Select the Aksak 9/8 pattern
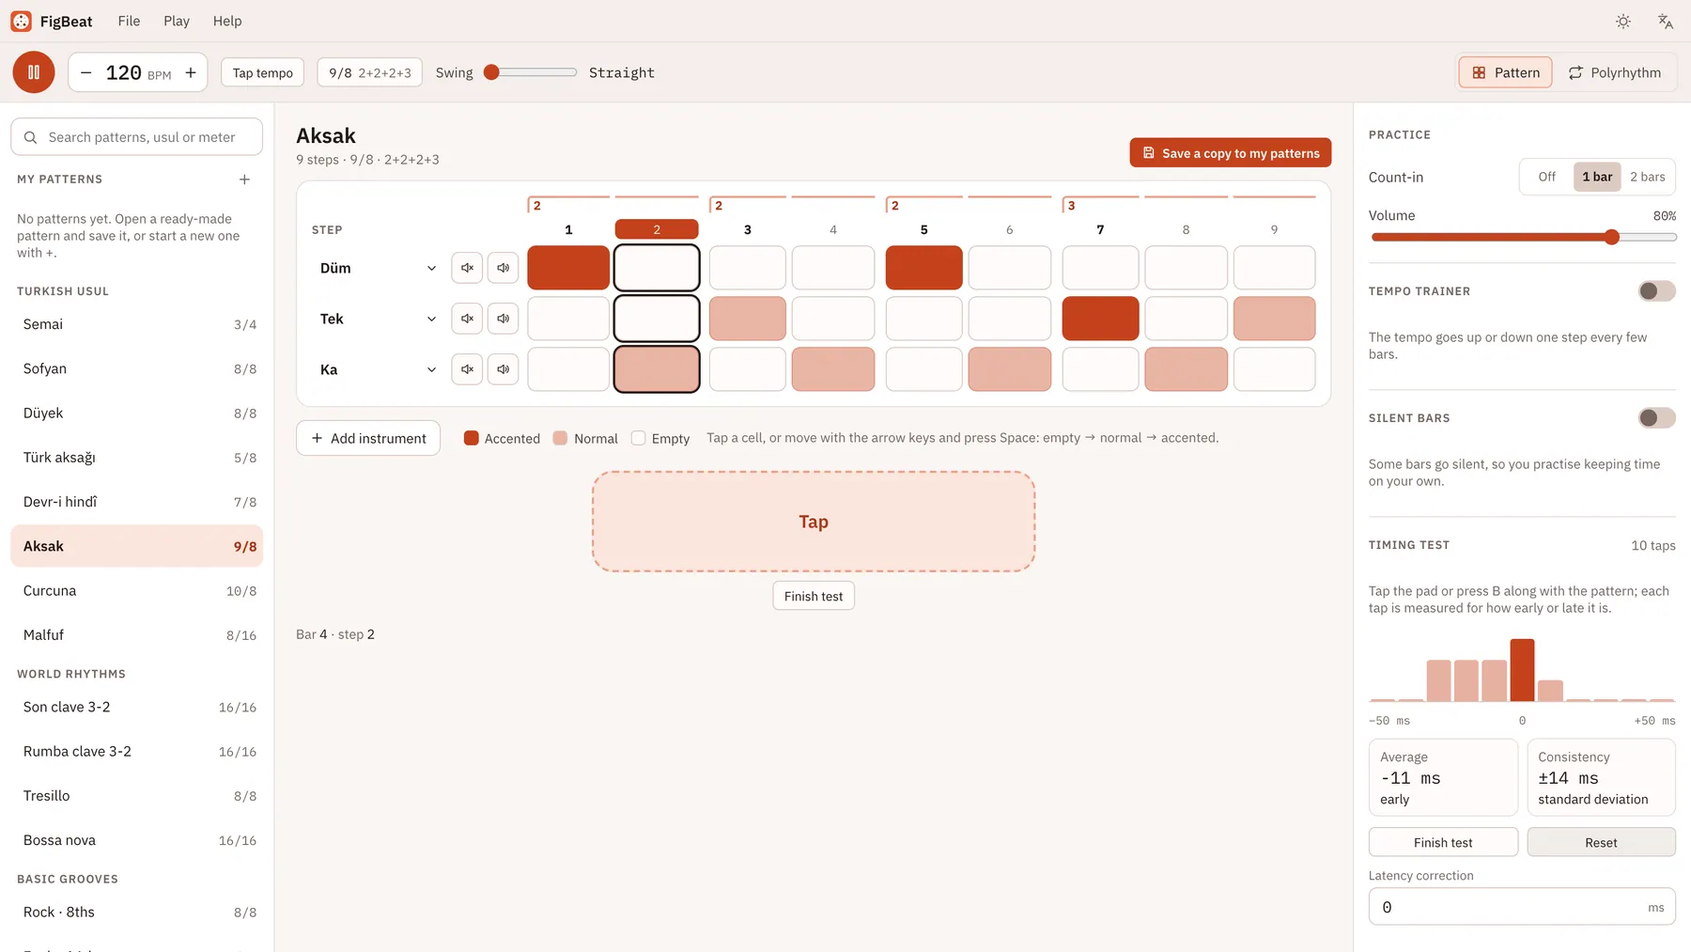Image resolution: width=1691 pixels, height=952 pixels. point(137,546)
